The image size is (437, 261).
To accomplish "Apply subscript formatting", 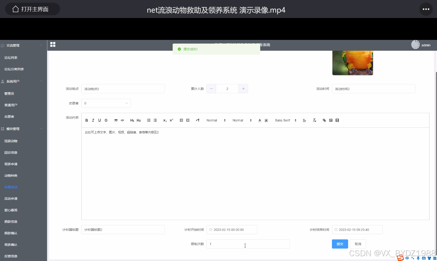I will pos(165,120).
